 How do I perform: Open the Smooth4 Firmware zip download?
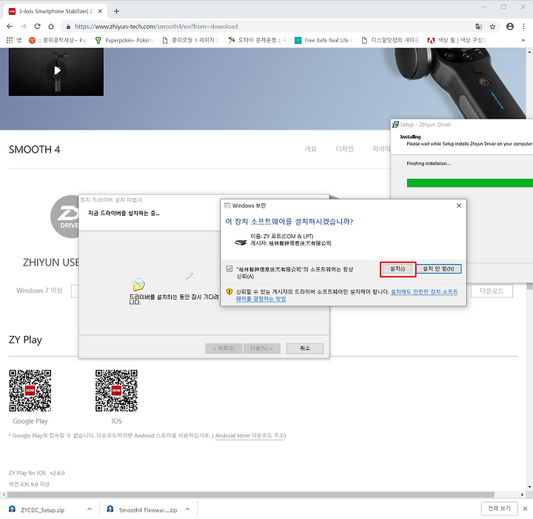tap(148, 510)
